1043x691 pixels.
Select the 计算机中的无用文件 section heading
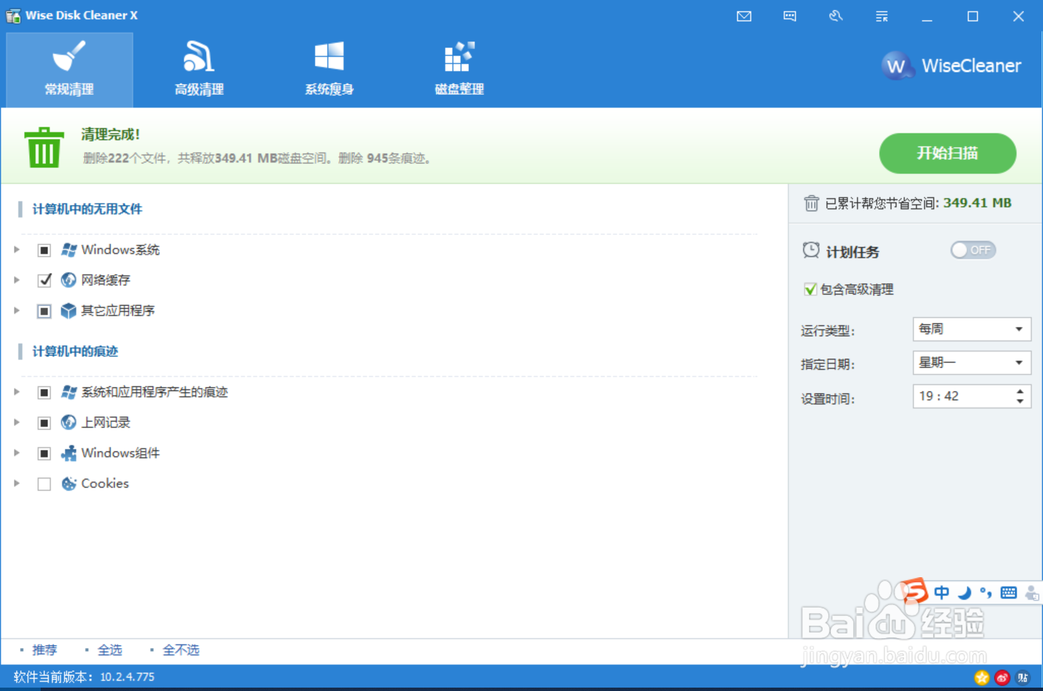[x=87, y=209]
